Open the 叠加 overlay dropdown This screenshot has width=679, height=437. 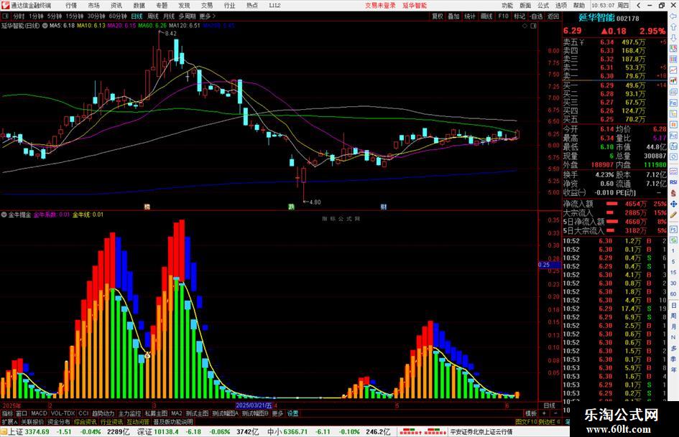pyautogui.click(x=453, y=17)
